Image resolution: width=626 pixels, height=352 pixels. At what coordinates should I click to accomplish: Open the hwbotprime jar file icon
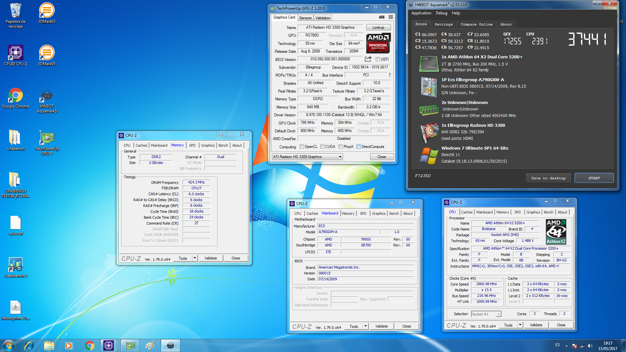click(15, 310)
